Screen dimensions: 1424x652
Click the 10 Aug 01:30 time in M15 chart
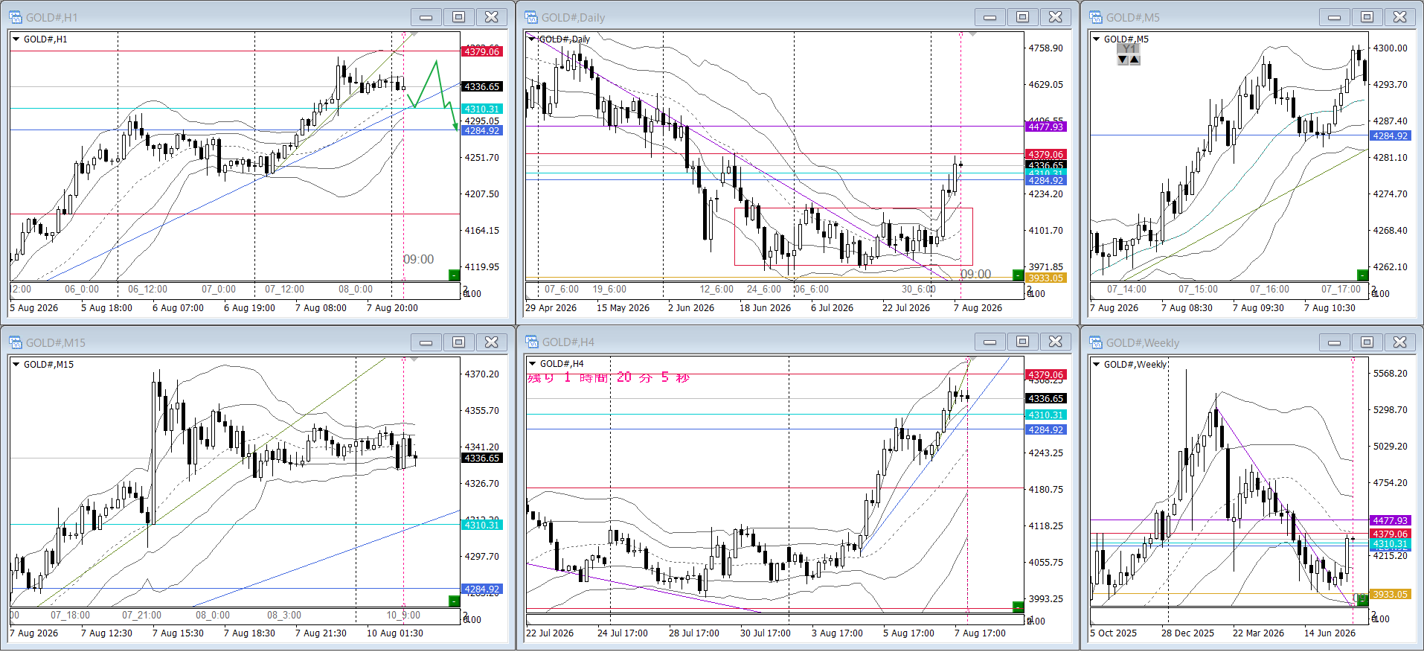[x=395, y=633]
